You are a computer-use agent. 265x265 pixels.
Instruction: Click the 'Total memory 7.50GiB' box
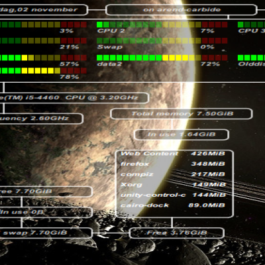(x=182, y=114)
